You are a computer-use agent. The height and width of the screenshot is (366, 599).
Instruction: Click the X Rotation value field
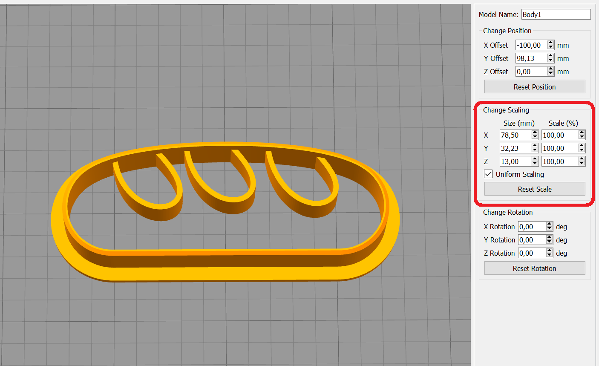532,227
